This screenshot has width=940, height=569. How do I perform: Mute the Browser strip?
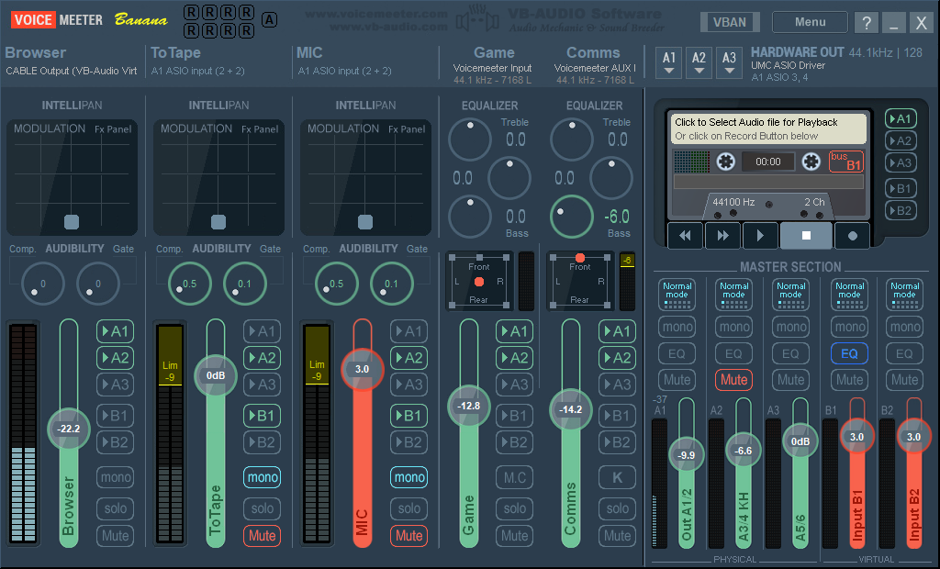(115, 535)
